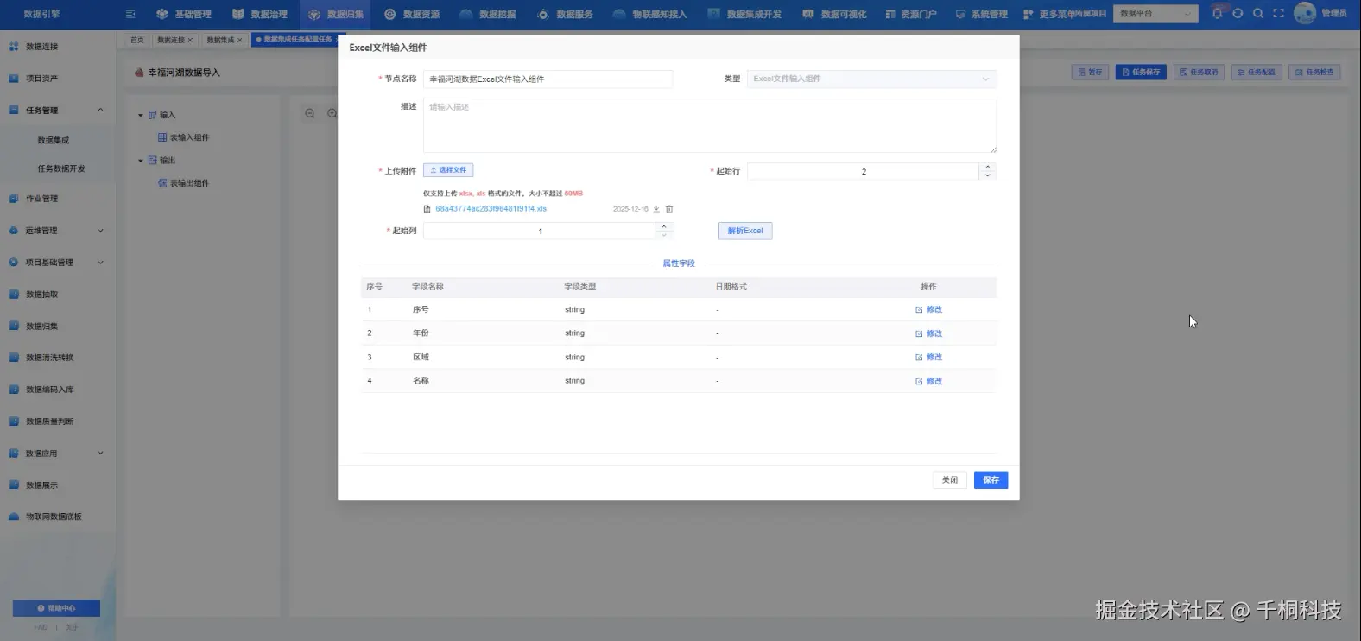Open the 数据平台 project dropdown
1361x641 pixels.
(1156, 14)
